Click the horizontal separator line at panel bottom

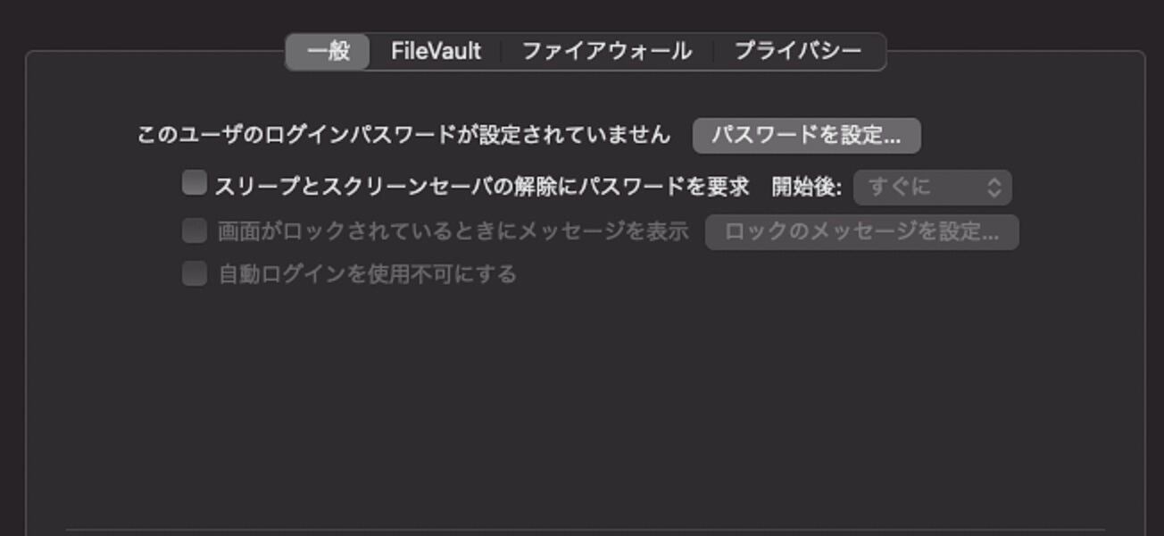pos(585,529)
